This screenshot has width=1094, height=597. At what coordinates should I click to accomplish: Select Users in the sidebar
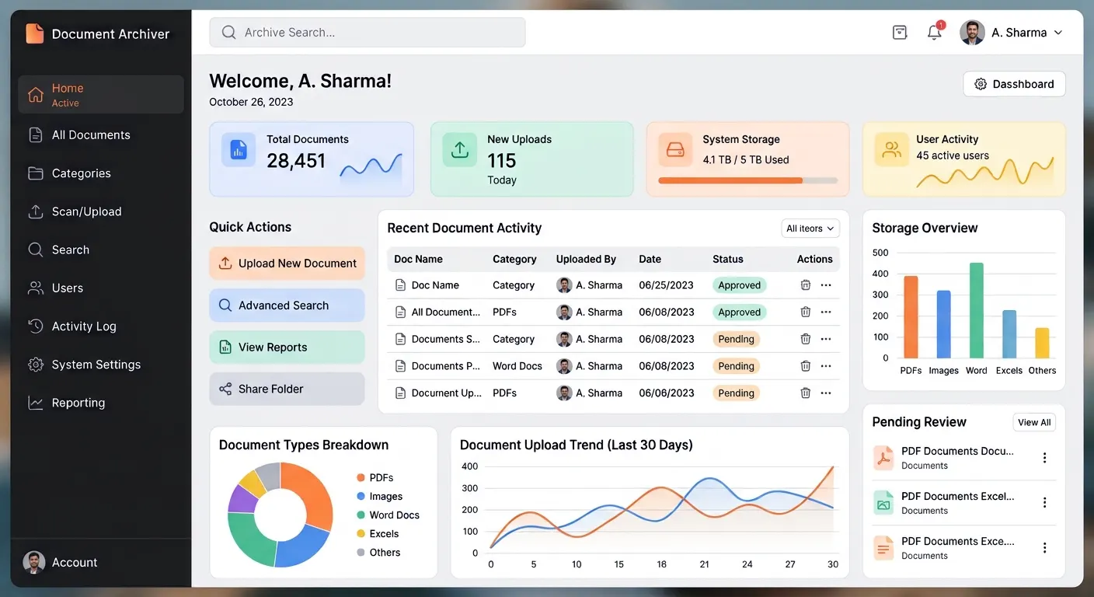pos(101,288)
